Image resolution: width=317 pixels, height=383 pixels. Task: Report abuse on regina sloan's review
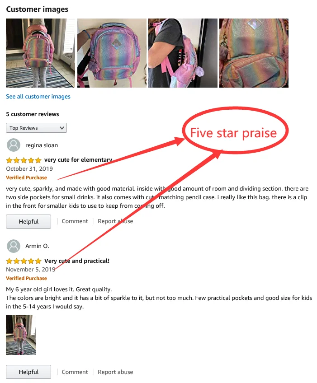pyautogui.click(x=115, y=221)
